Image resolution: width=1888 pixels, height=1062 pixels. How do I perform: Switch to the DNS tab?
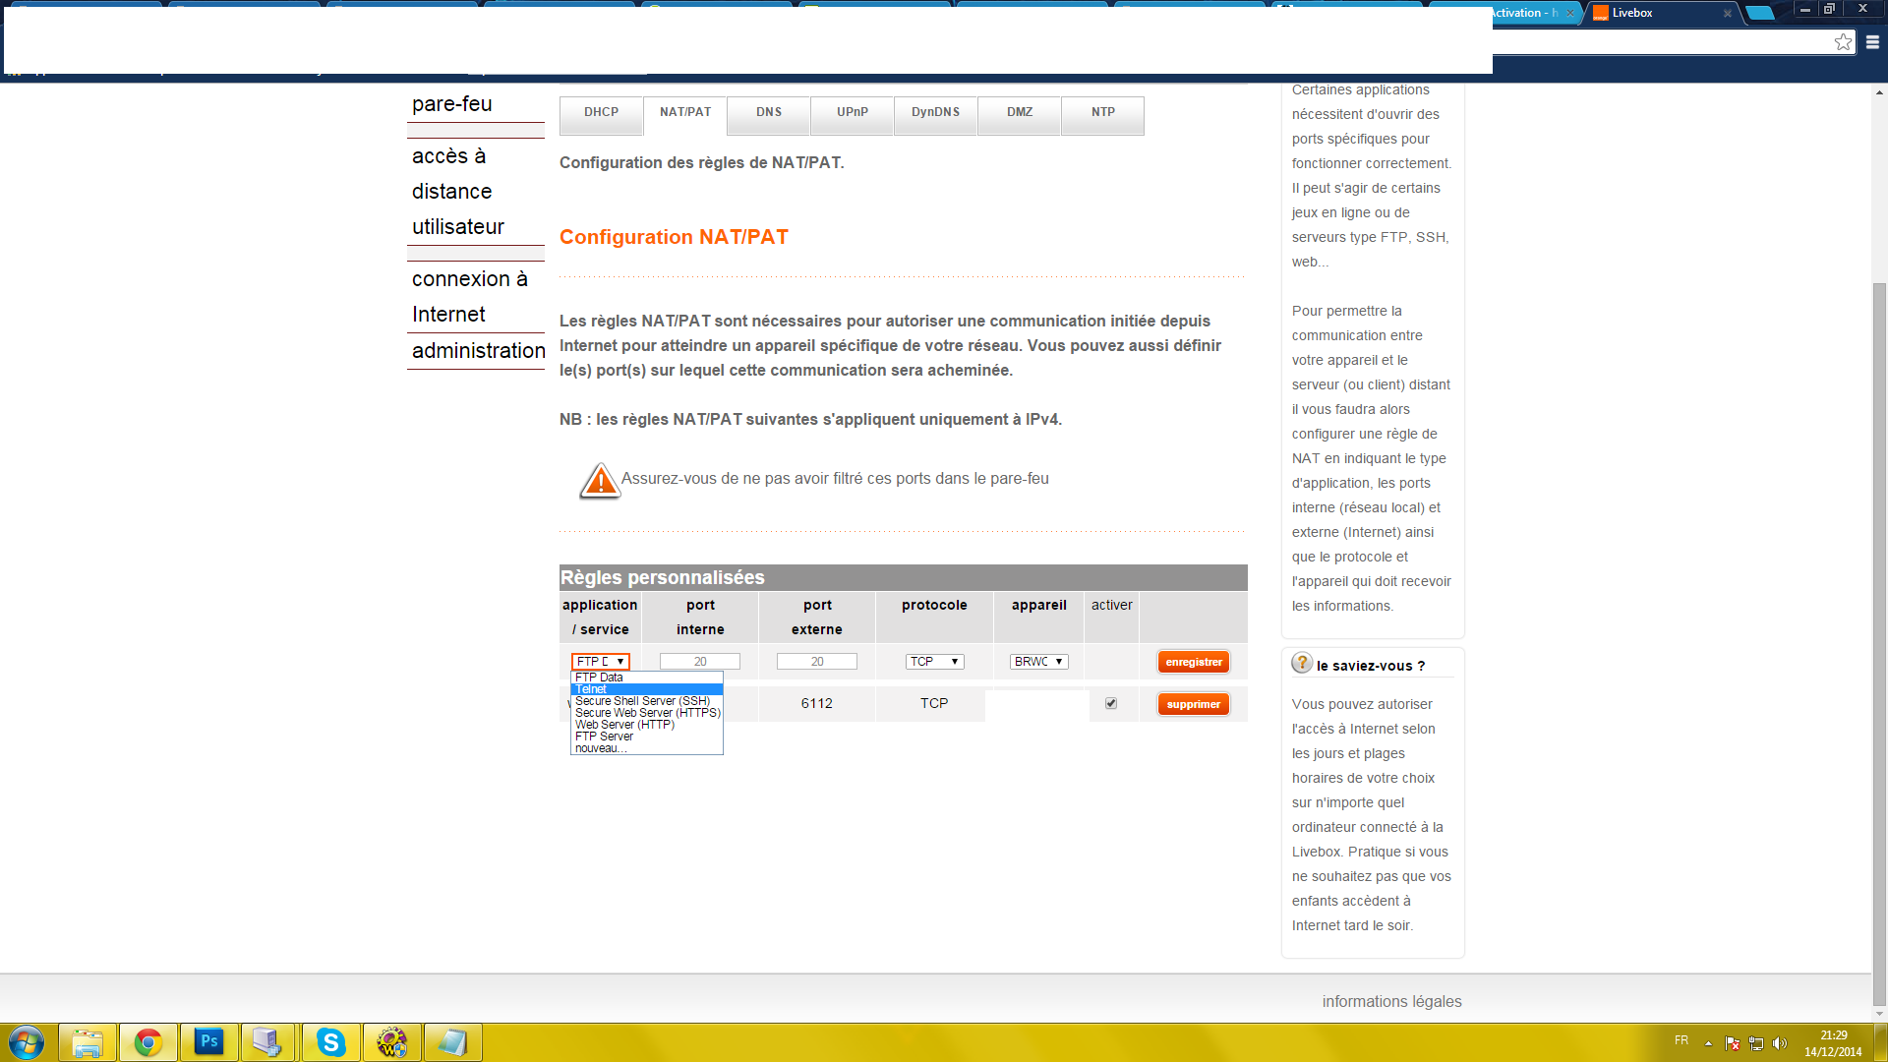[x=769, y=114]
